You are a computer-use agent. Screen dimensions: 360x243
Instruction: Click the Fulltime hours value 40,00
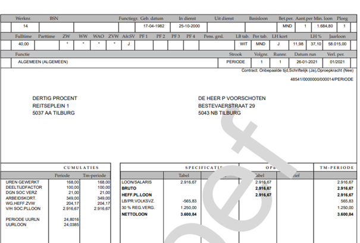pyautogui.click(x=24, y=44)
